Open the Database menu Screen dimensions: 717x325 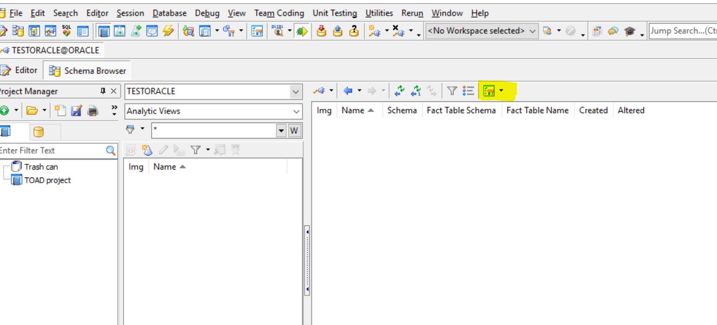click(x=169, y=13)
